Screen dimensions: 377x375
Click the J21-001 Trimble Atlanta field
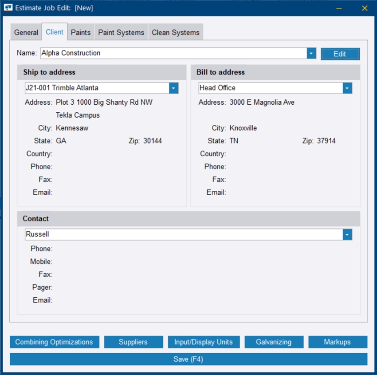(x=96, y=88)
